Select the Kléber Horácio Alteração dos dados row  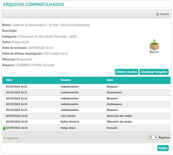[86, 122]
